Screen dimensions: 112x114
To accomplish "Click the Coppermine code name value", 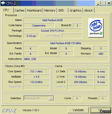I will [x=39, y=26].
